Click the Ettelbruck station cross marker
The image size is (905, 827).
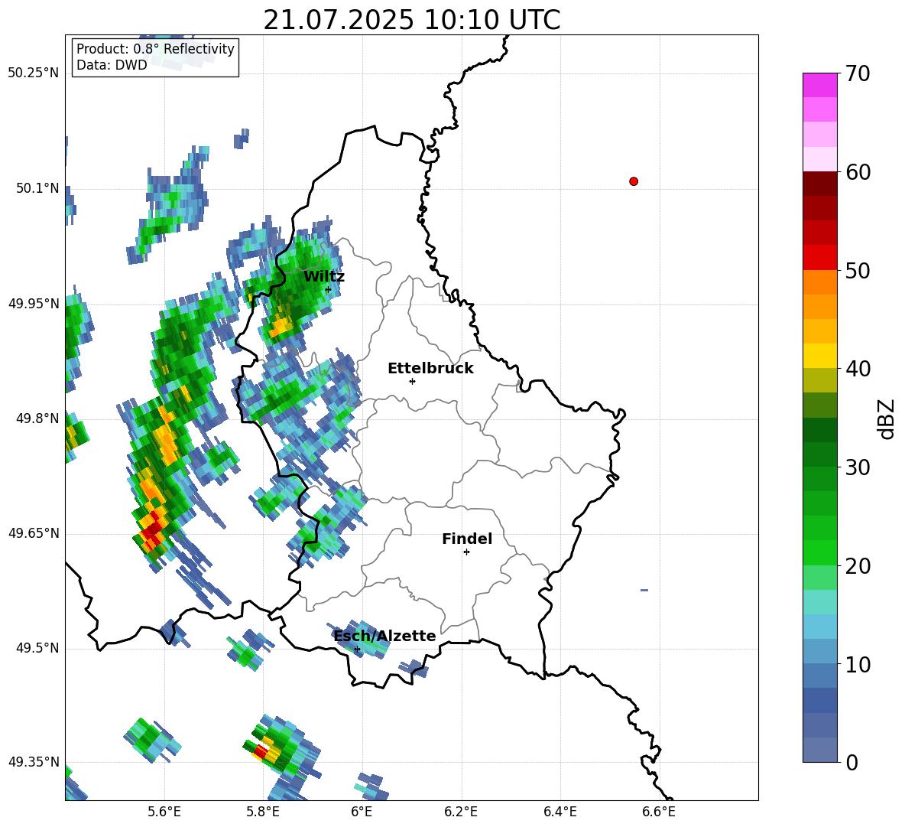pyautogui.click(x=412, y=381)
